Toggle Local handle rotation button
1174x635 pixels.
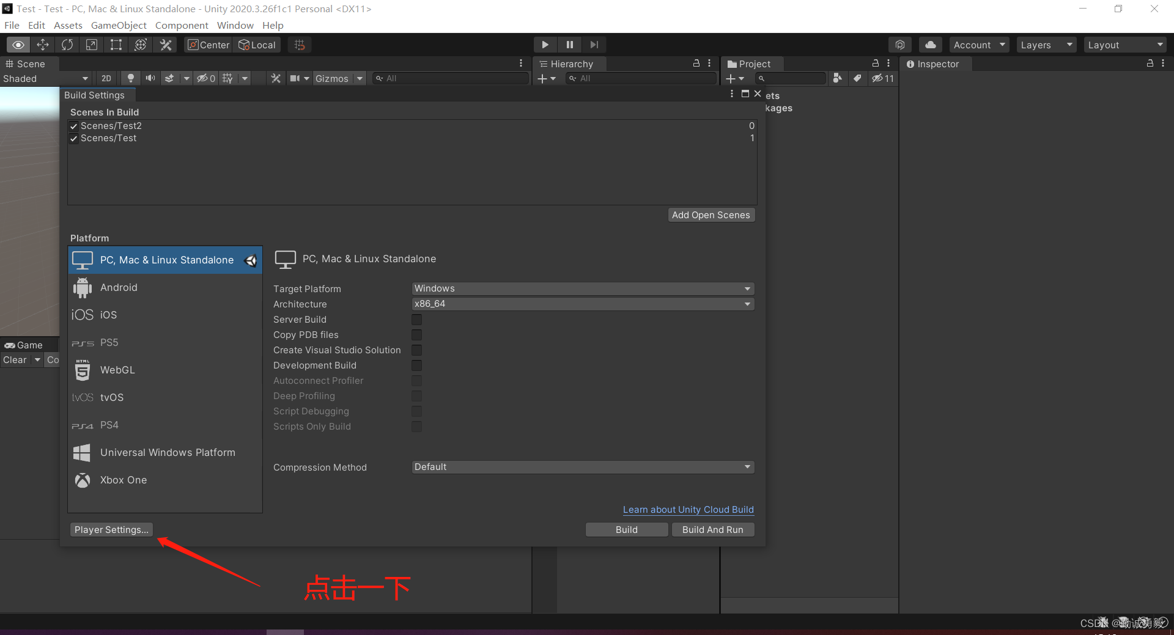click(257, 45)
